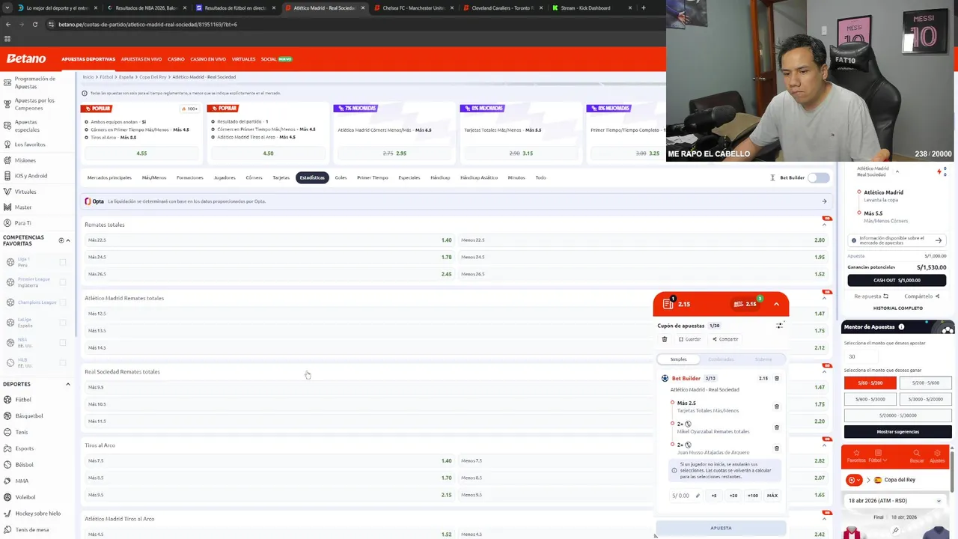Collapse the Atlético Madrid Real Sociedad bet
This screenshot has width=958, height=539.
897,171
